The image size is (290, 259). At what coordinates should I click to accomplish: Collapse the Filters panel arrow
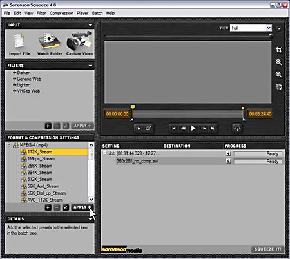(90, 66)
